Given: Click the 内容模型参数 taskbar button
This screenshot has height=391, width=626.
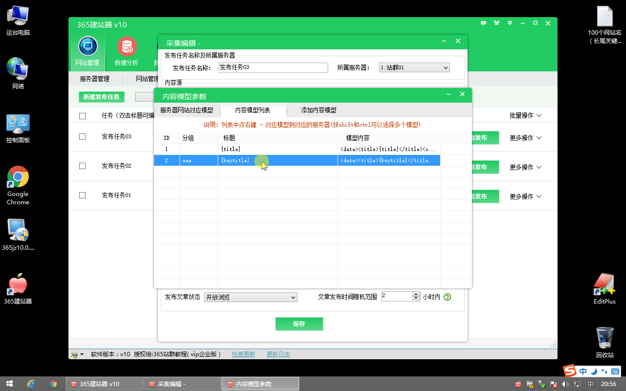Looking at the screenshot, I should tap(260, 384).
